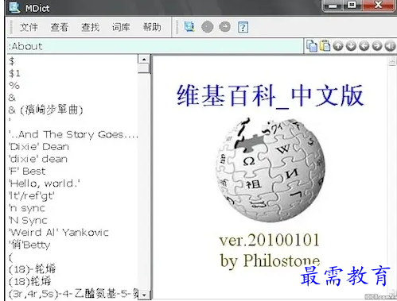Click the up arrow round button

(338, 46)
